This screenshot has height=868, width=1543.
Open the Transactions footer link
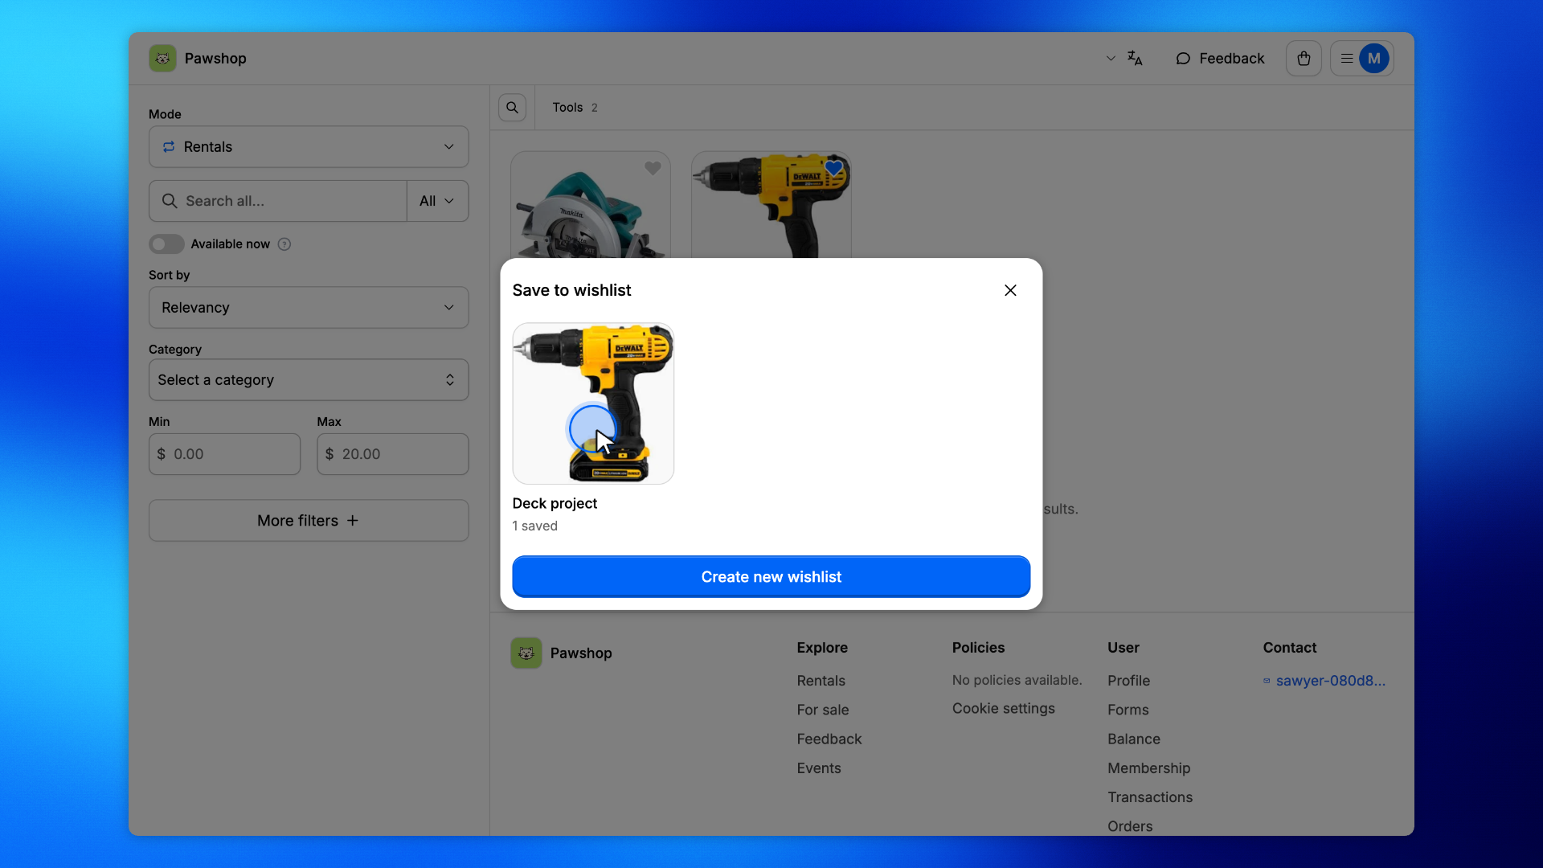pos(1150,797)
